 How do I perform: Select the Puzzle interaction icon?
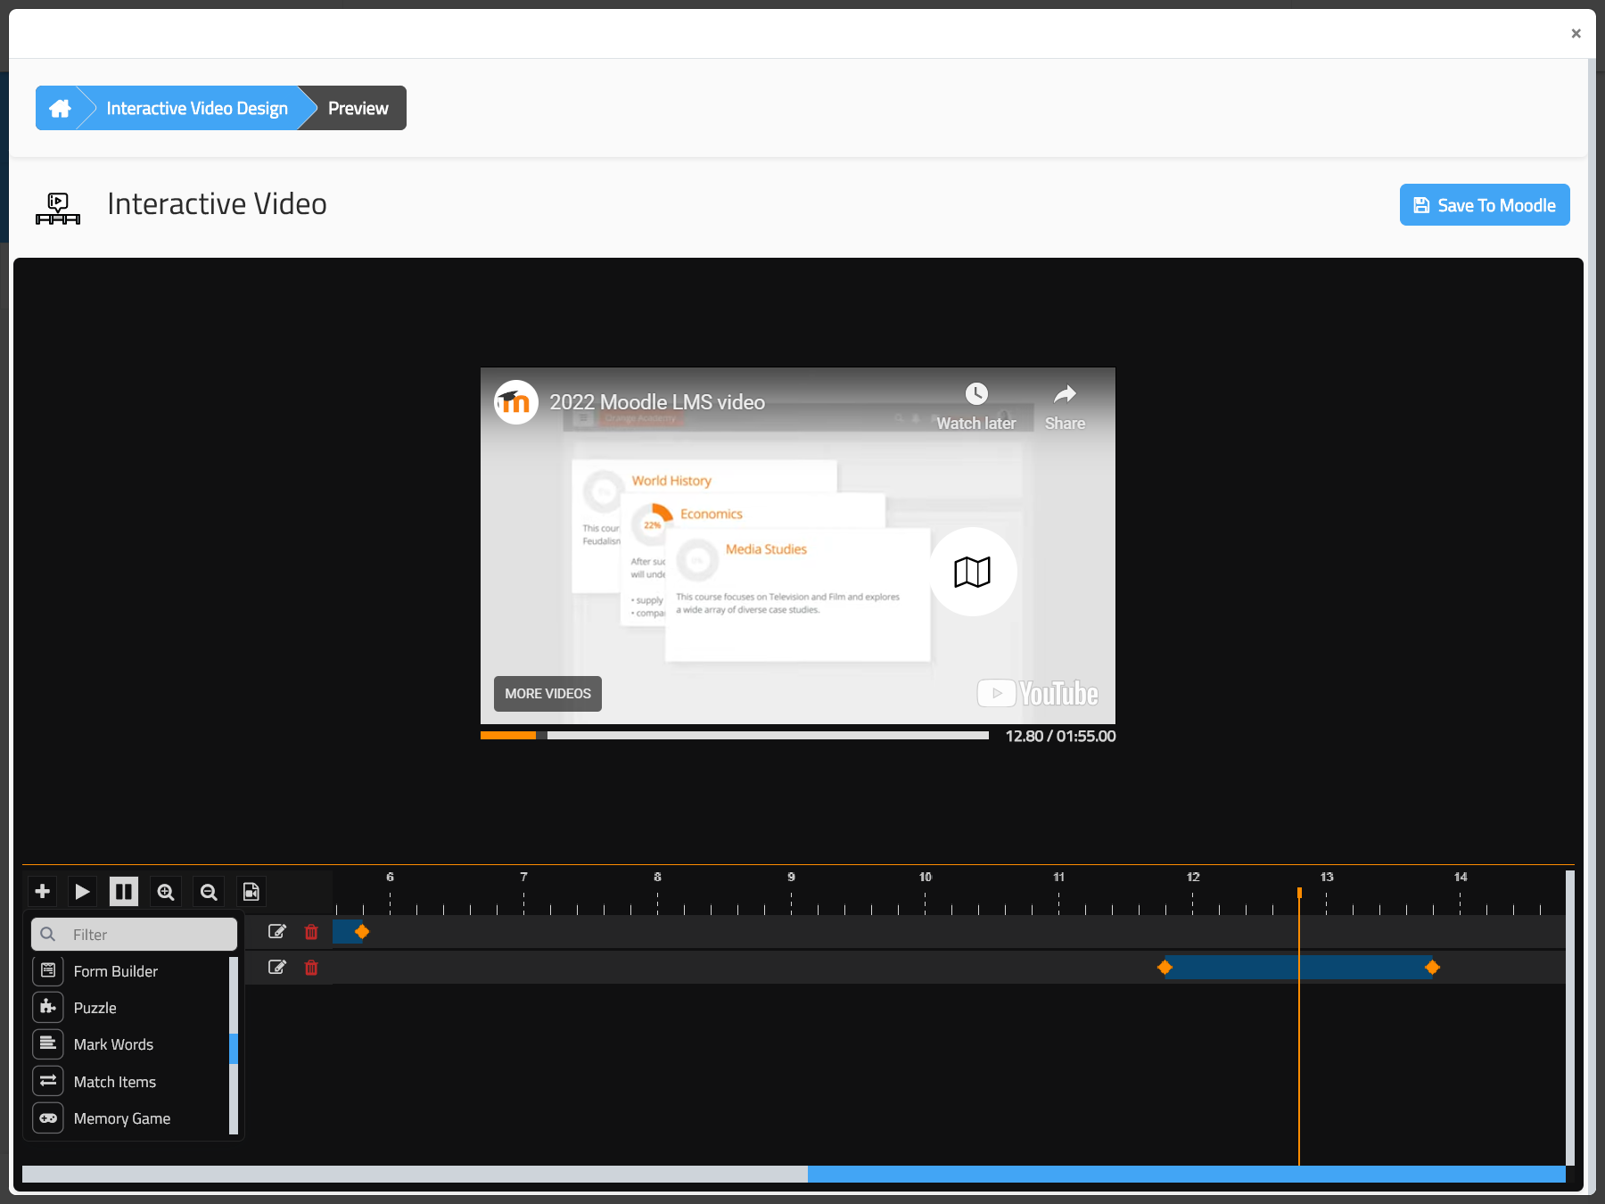pyautogui.click(x=48, y=1007)
